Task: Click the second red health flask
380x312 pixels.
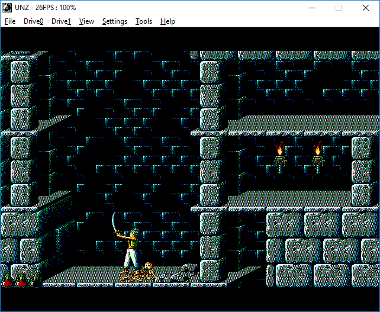Action: tap(21, 281)
